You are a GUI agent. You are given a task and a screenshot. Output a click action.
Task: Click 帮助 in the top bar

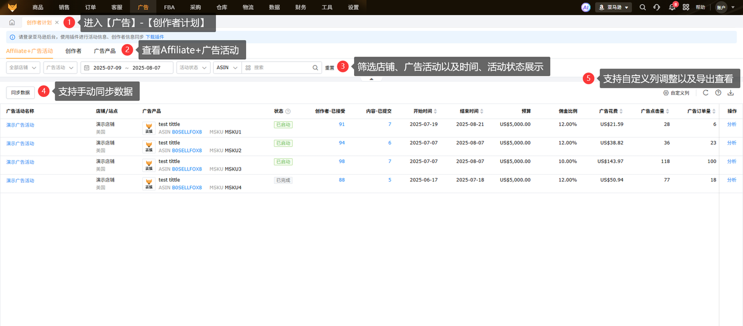point(701,7)
